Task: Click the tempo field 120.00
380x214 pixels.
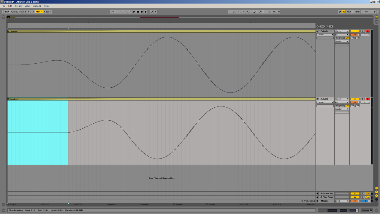Action: 15,12
